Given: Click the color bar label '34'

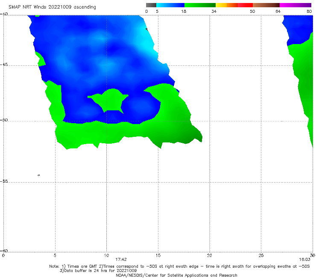Looking at the screenshot, I should (x=214, y=12).
